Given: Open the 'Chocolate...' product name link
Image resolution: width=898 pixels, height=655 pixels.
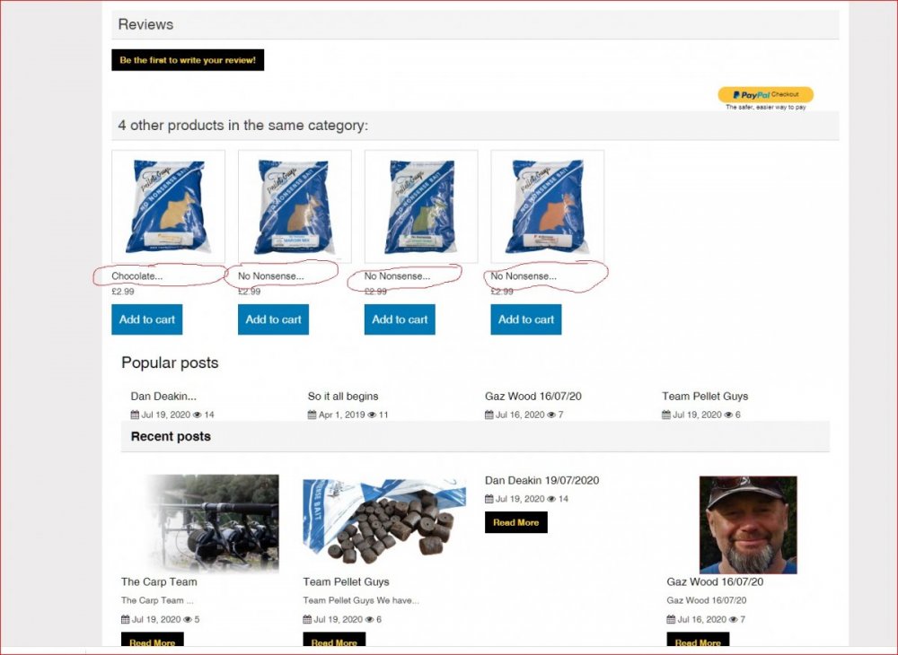Looking at the screenshot, I should point(137,276).
